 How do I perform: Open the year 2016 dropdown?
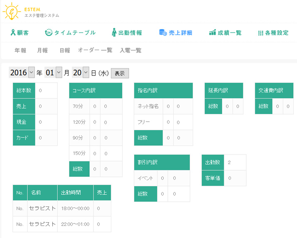(x=32, y=73)
